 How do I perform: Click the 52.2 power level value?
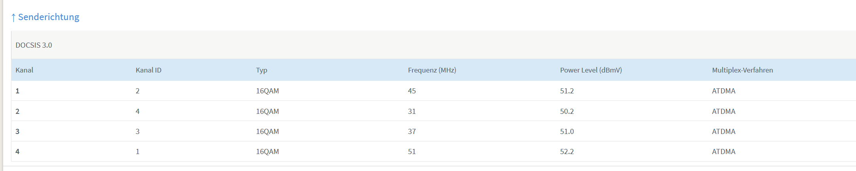coord(567,152)
